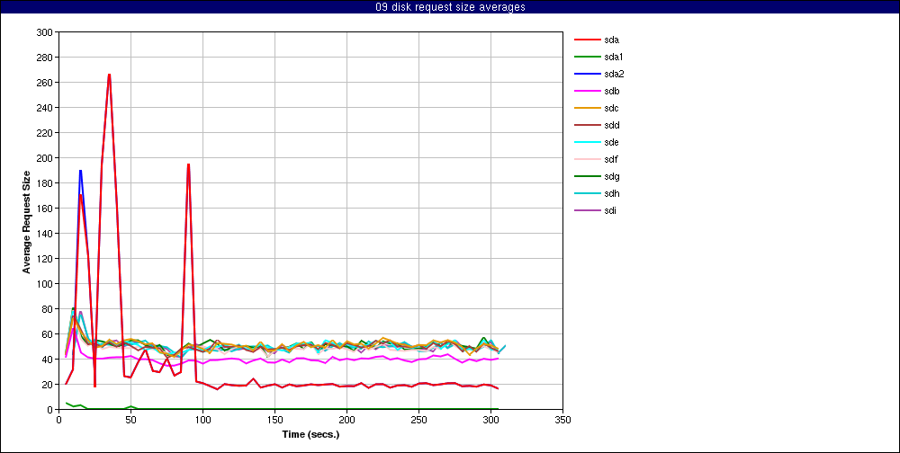This screenshot has height=453, width=900.
Task: Click the magenta line swatch beside sdb
Action: pos(587,91)
